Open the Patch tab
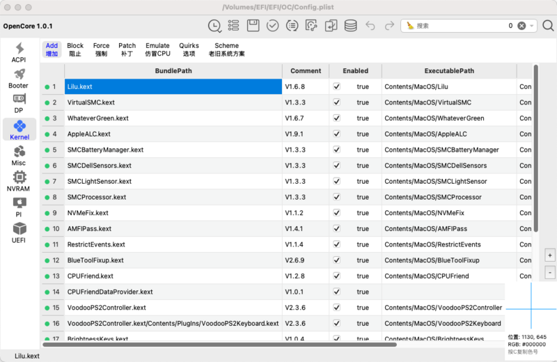Image resolution: width=557 pixels, height=362 pixels. (127, 49)
